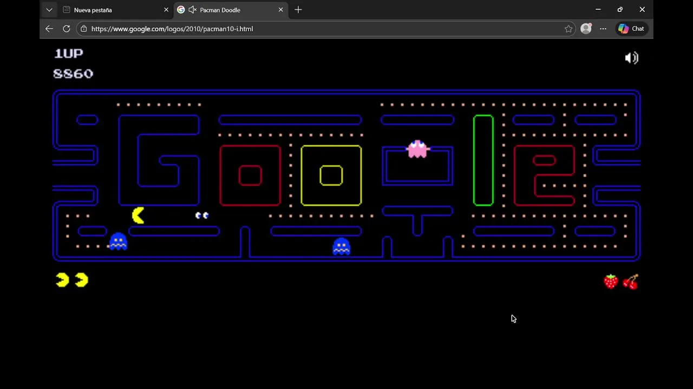Screen dimensions: 693x389
Task: Unmute tab via speaker icon on Pacman Doodle tab
Action: (192, 10)
